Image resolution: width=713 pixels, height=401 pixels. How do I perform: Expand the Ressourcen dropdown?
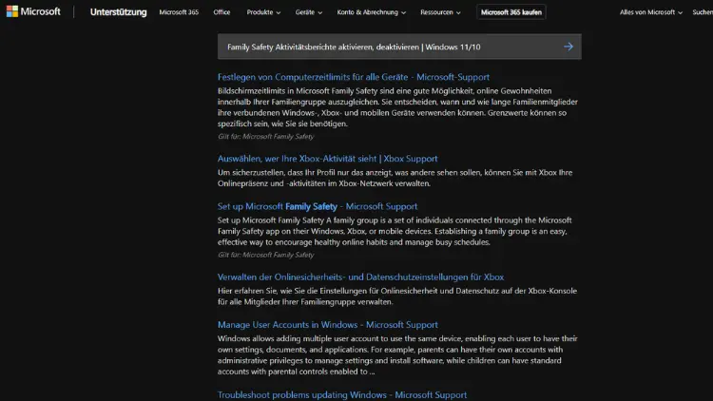[440, 12]
